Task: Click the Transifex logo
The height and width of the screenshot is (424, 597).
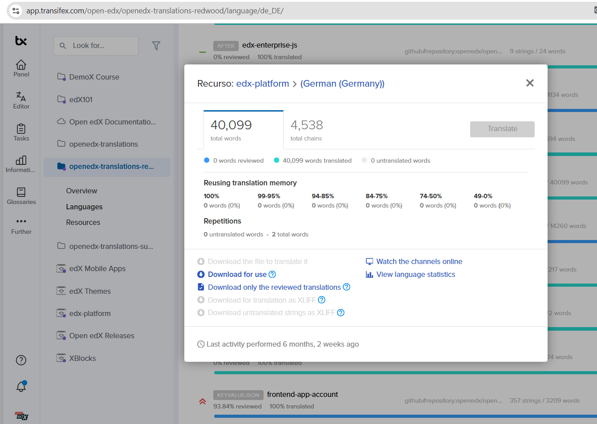Action: pyautogui.click(x=21, y=41)
